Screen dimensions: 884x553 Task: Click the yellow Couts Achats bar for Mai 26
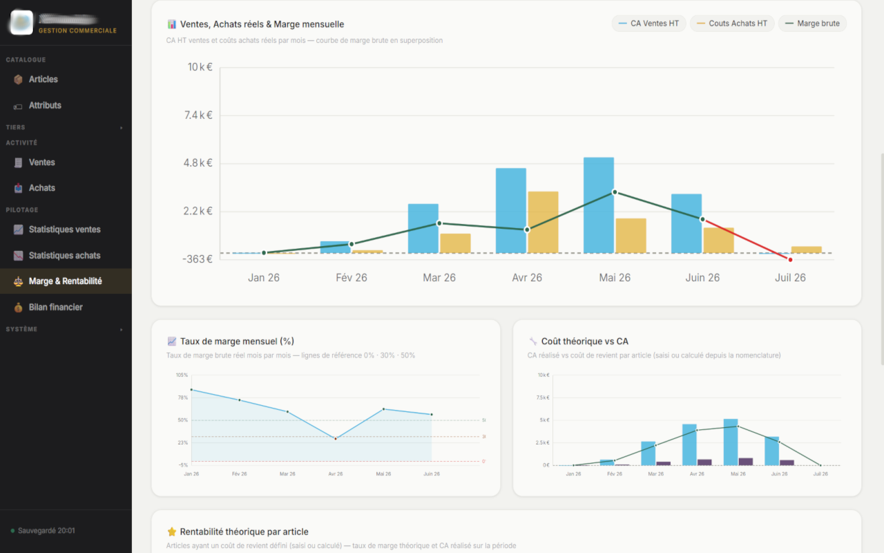pyautogui.click(x=631, y=236)
